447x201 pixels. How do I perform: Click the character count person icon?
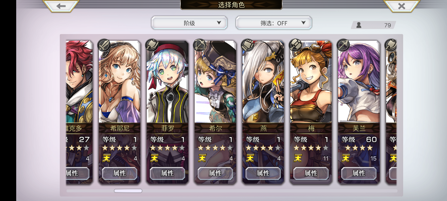(x=359, y=25)
